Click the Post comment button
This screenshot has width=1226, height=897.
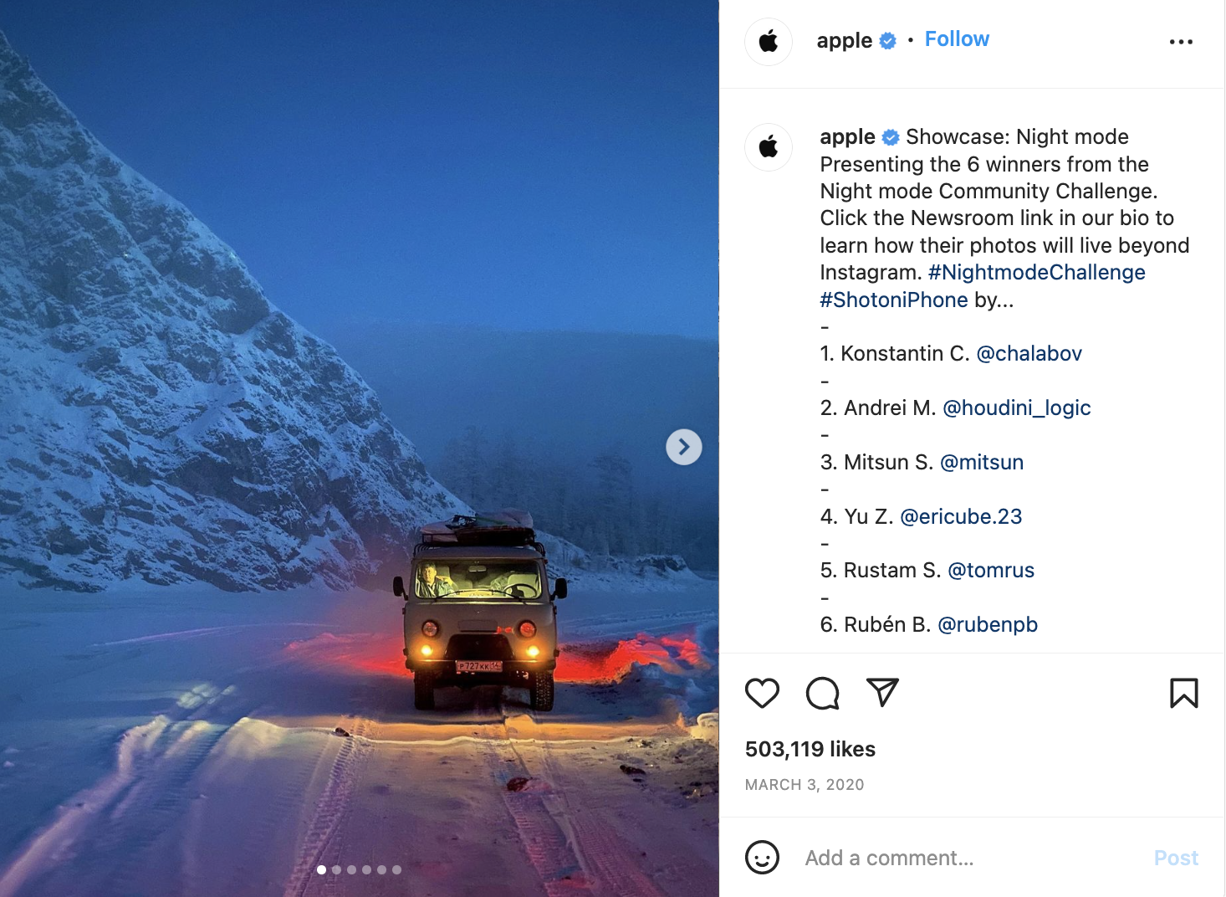pyautogui.click(x=1176, y=858)
